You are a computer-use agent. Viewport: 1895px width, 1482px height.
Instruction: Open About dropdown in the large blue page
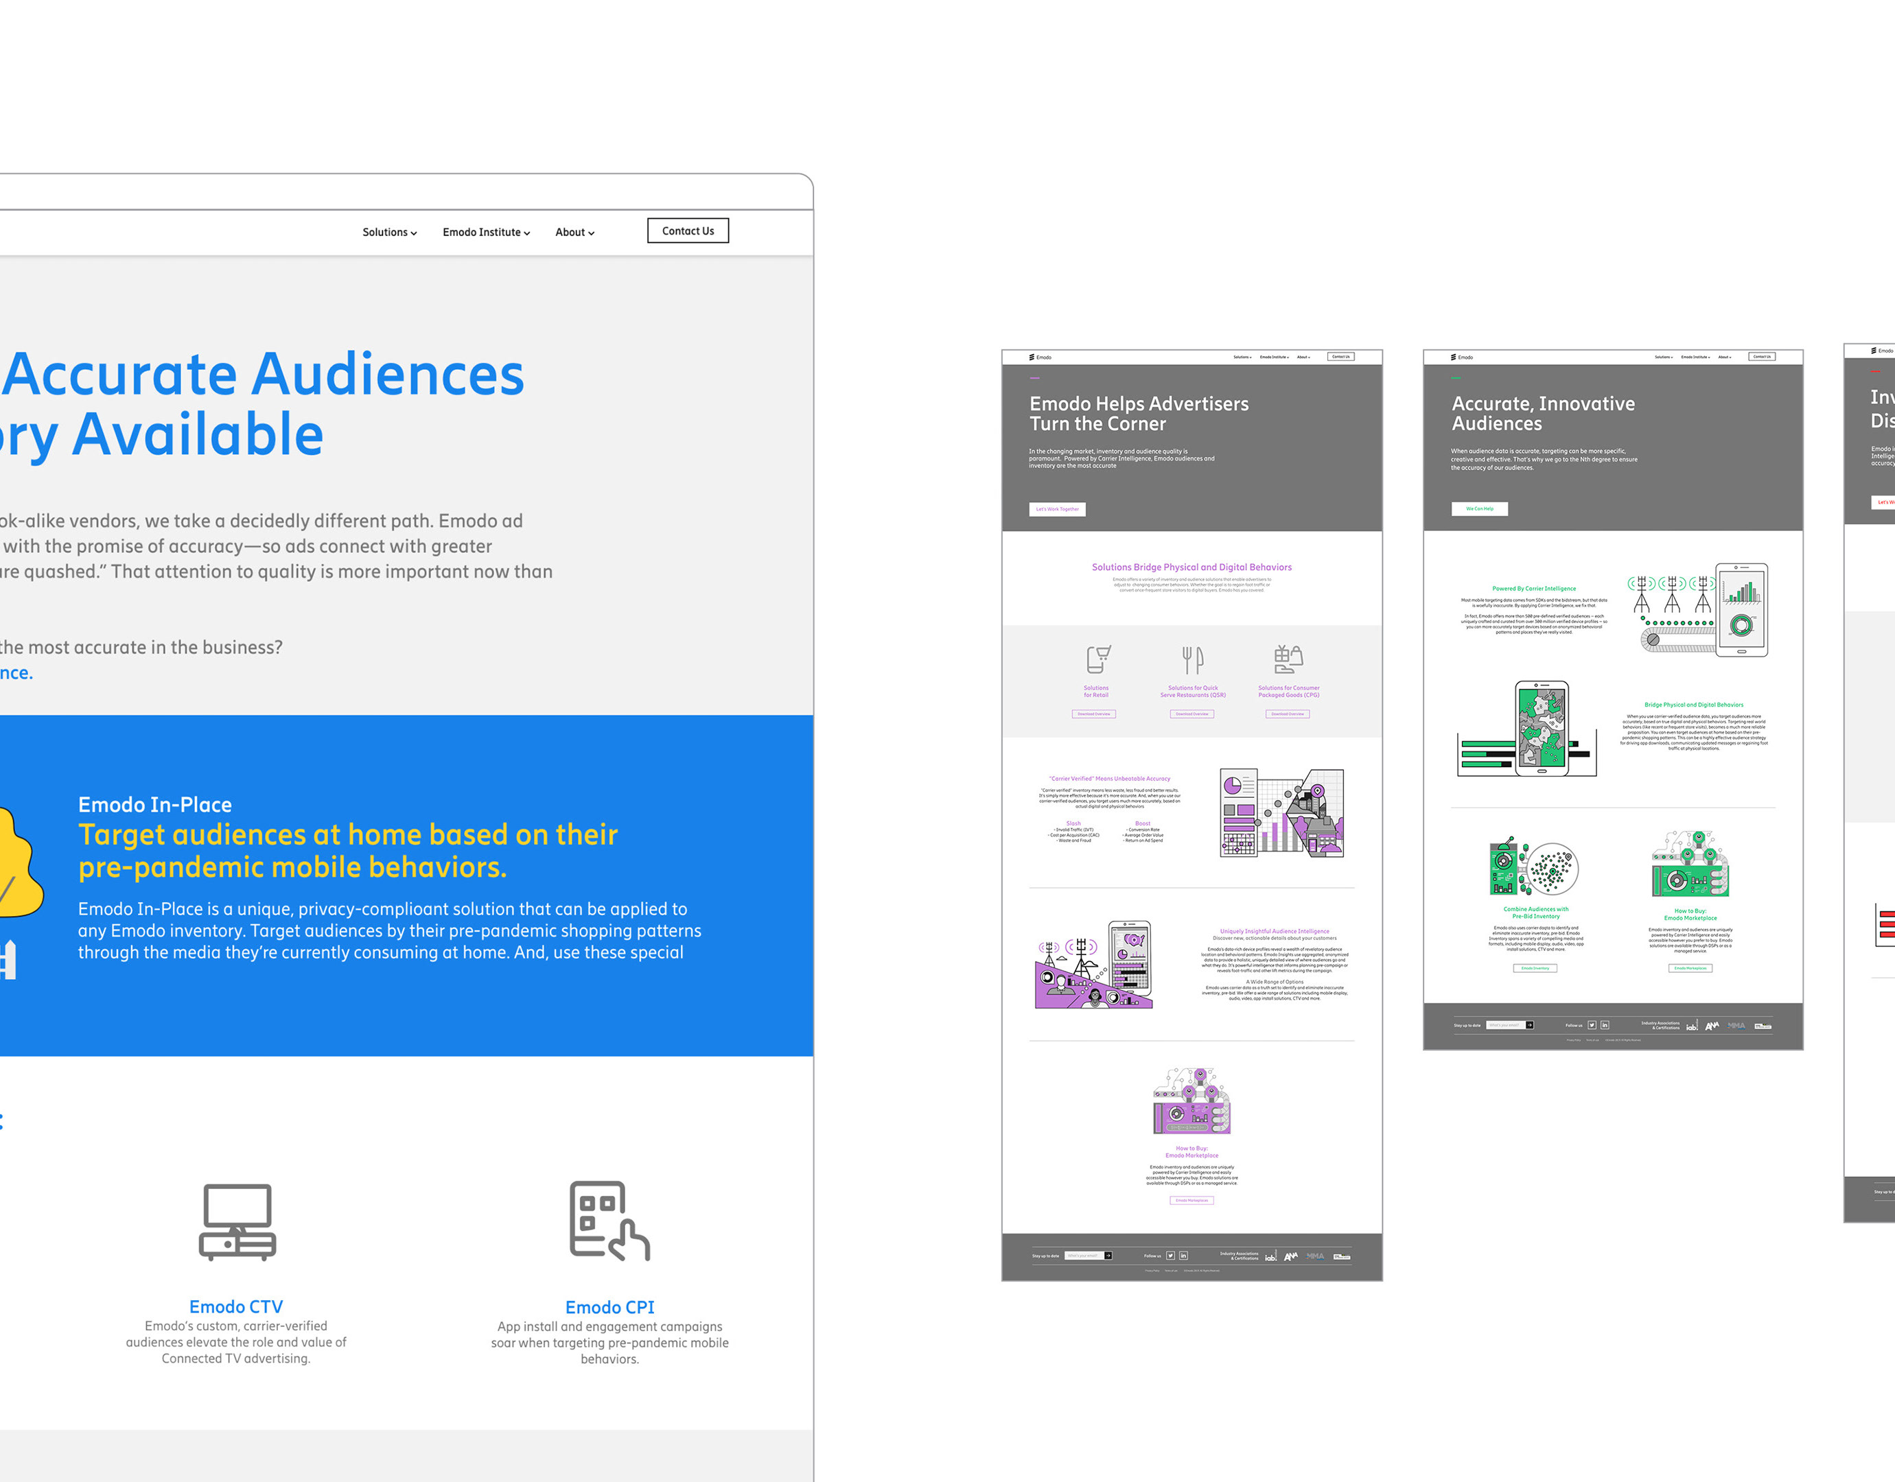574,233
